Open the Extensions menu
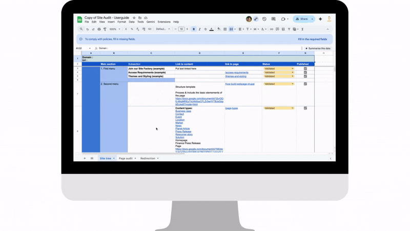Screen dimensions: 410x231 164,22
